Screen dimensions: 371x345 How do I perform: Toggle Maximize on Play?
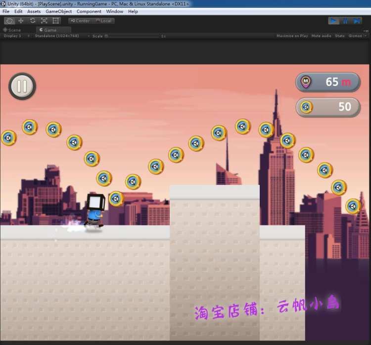tap(292, 36)
